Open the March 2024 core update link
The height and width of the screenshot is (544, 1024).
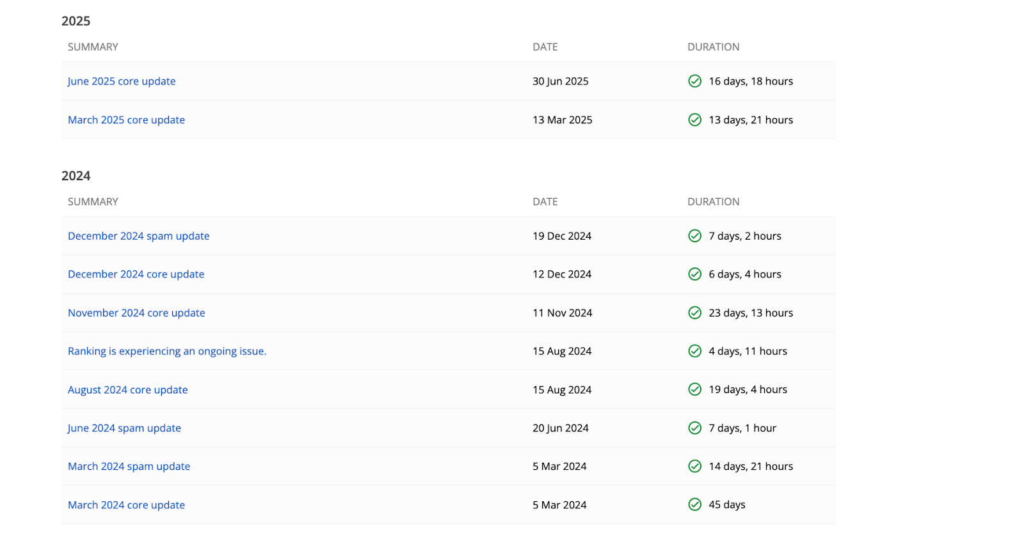126,504
